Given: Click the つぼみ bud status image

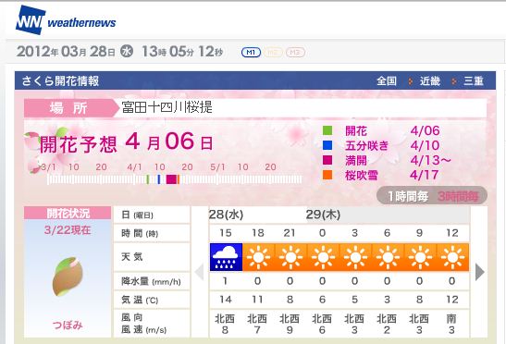Looking at the screenshot, I should point(68,276).
